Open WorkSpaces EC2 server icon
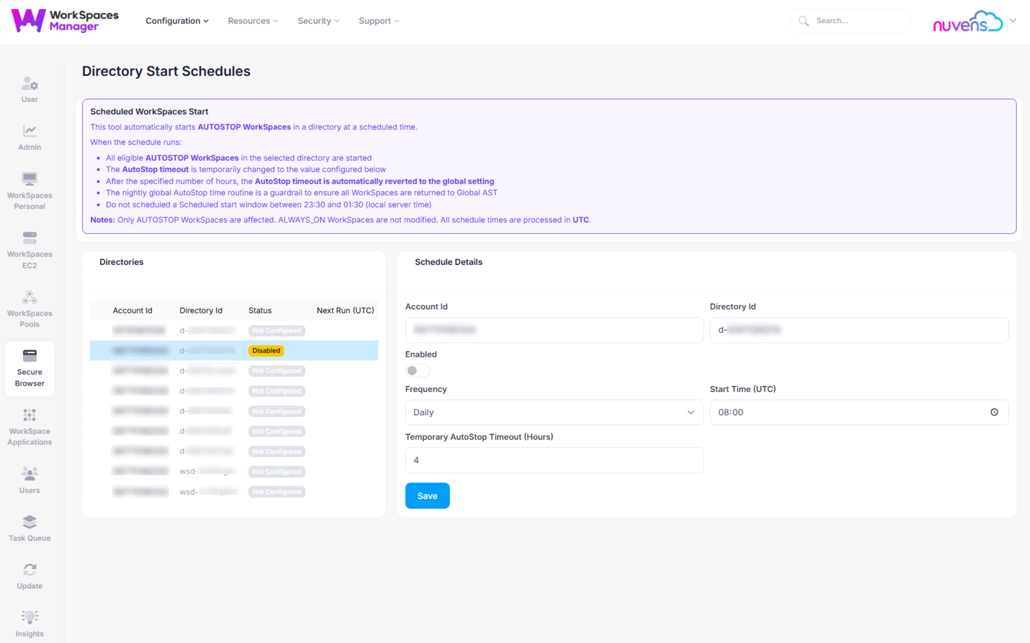This screenshot has width=1030, height=643. [29, 238]
